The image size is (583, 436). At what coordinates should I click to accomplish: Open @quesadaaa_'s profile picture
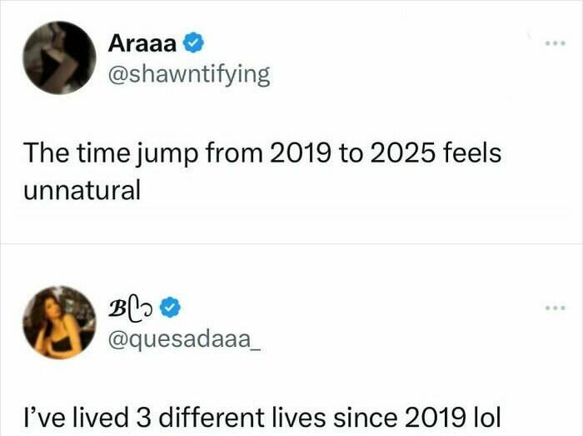[x=60, y=323]
